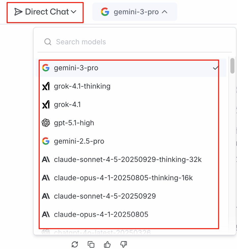
Task: Open the Direct Chat mode dropdown
Action: click(x=45, y=11)
